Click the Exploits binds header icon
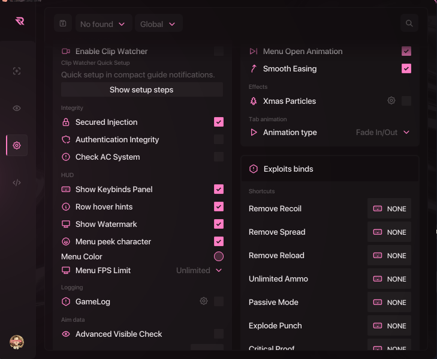The width and height of the screenshot is (437, 359). pos(254,169)
